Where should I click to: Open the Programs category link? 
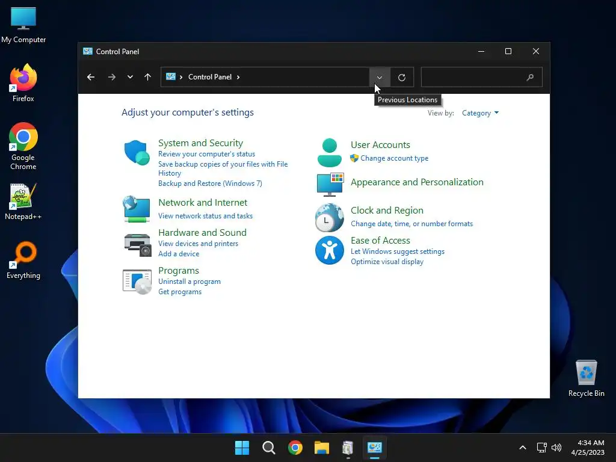pyautogui.click(x=178, y=271)
